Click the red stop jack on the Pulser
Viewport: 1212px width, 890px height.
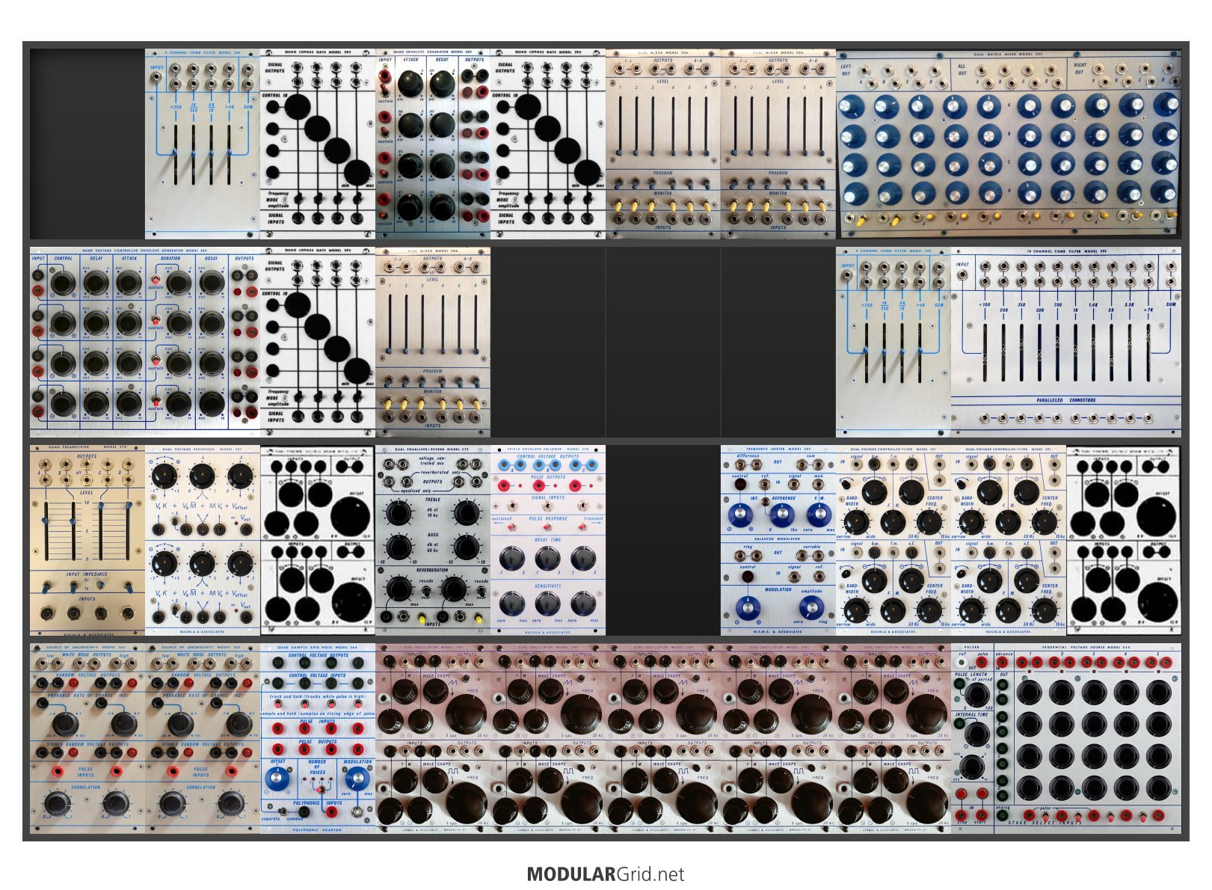click(x=961, y=814)
